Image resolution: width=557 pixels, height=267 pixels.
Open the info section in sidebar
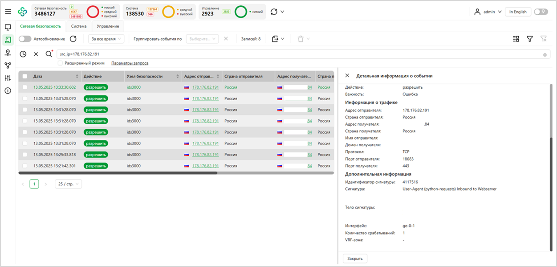pyautogui.click(x=8, y=91)
